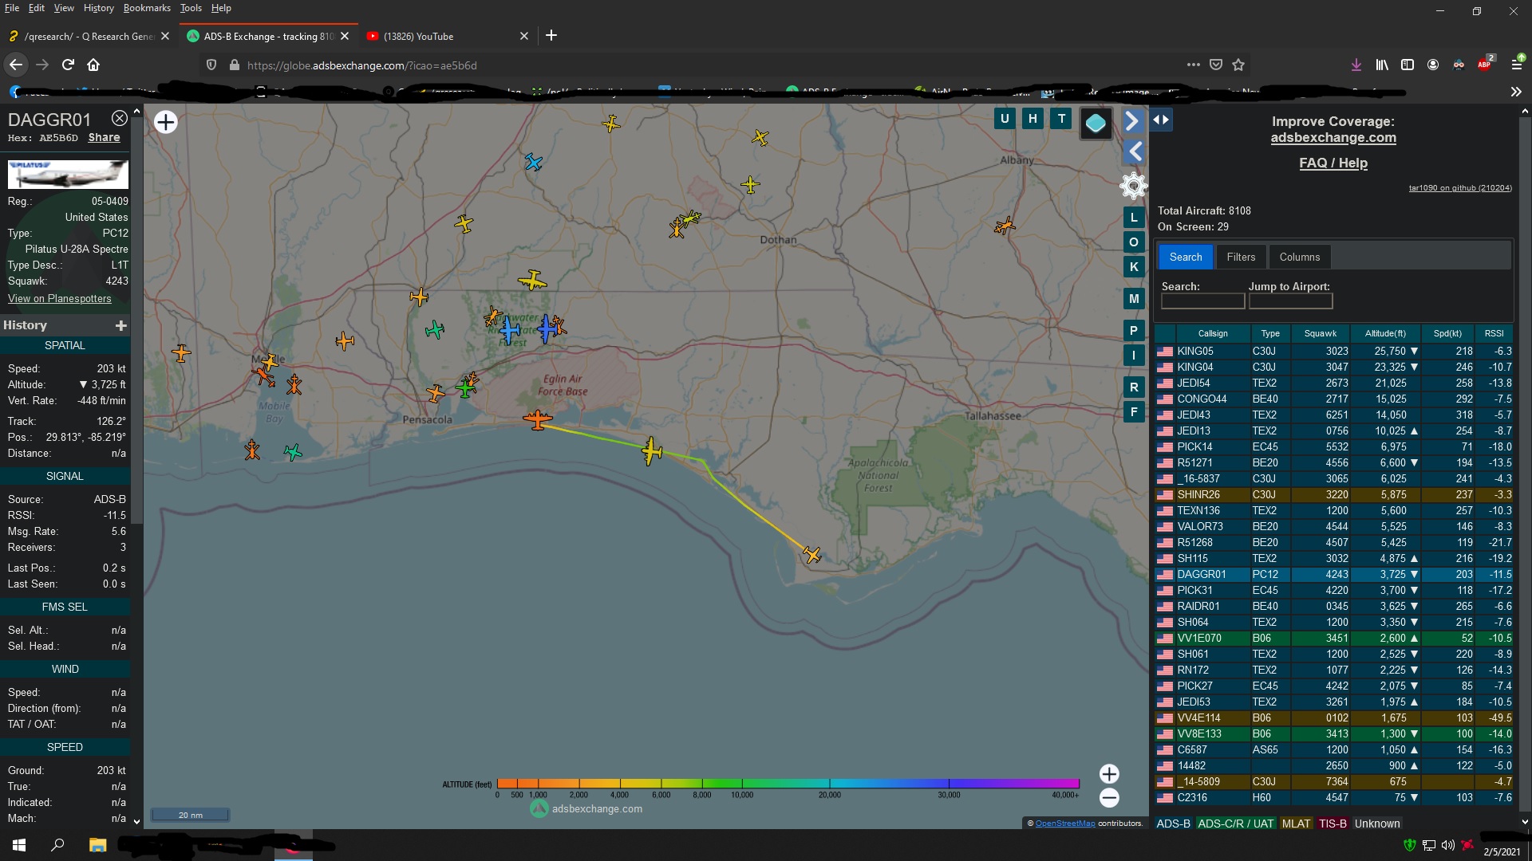Sort table by Callsign column header
Viewport: 1532px width, 861px height.
coord(1212,333)
